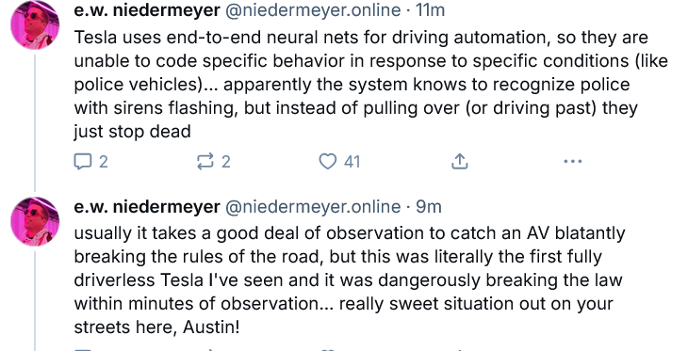Click the repost count of 2
Screen dimensions: 688x351
(x=225, y=162)
